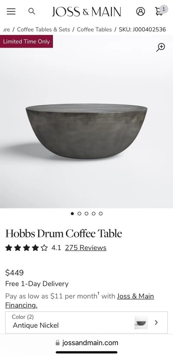Tap the search magnifier icon
Viewport: 173px width, 357px height.
point(32,11)
